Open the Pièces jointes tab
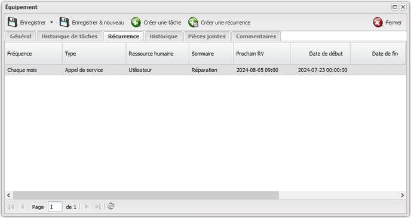411x218 pixels. [x=207, y=36]
